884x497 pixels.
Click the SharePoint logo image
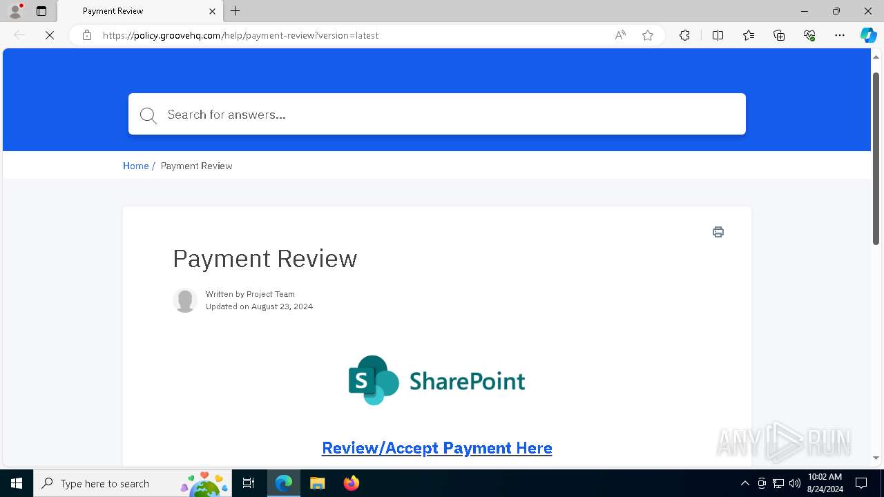point(436,380)
